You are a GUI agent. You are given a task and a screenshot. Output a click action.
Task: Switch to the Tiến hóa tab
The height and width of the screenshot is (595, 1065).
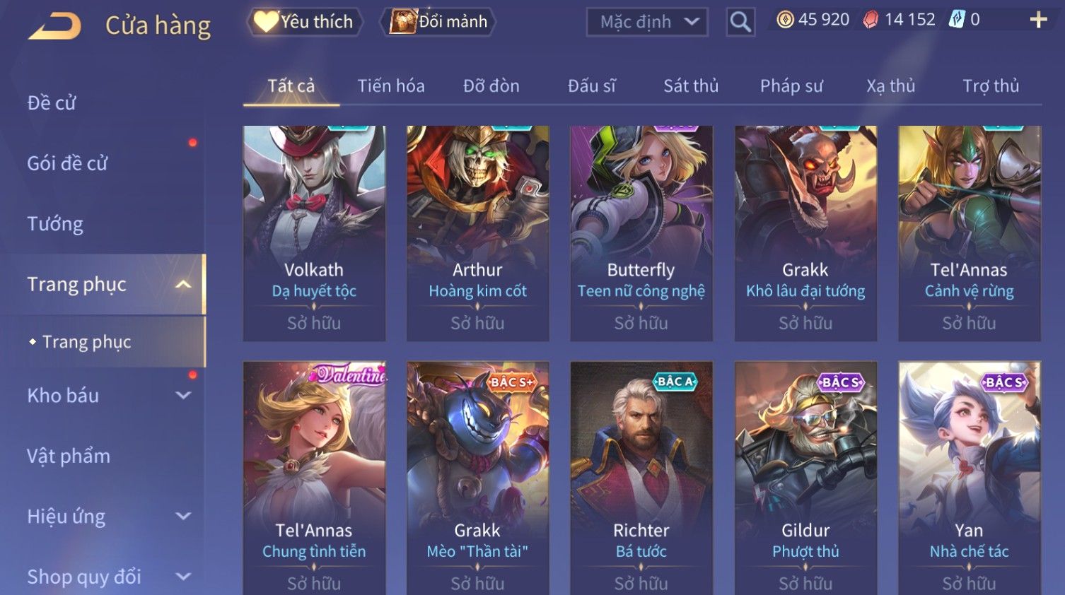click(391, 86)
